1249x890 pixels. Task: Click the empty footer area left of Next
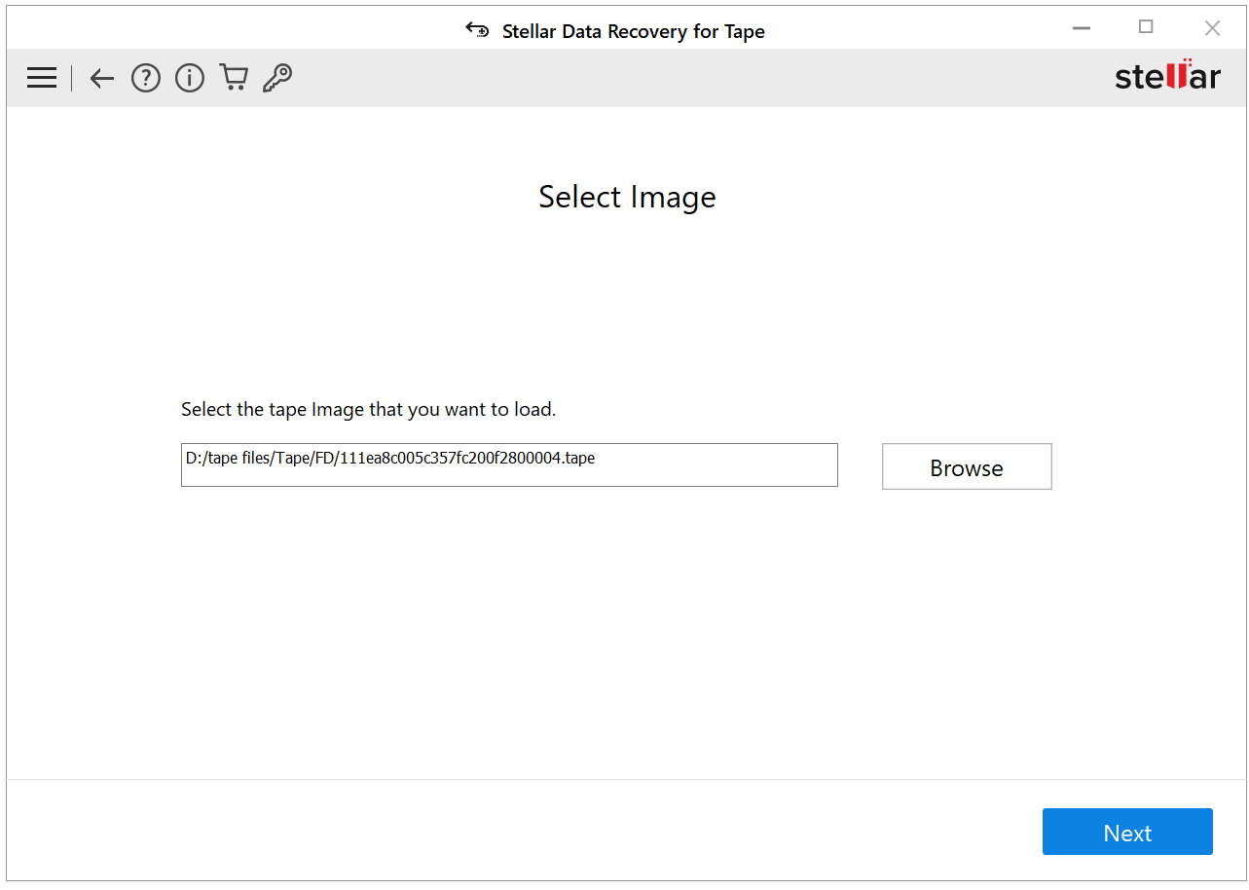tap(487, 831)
